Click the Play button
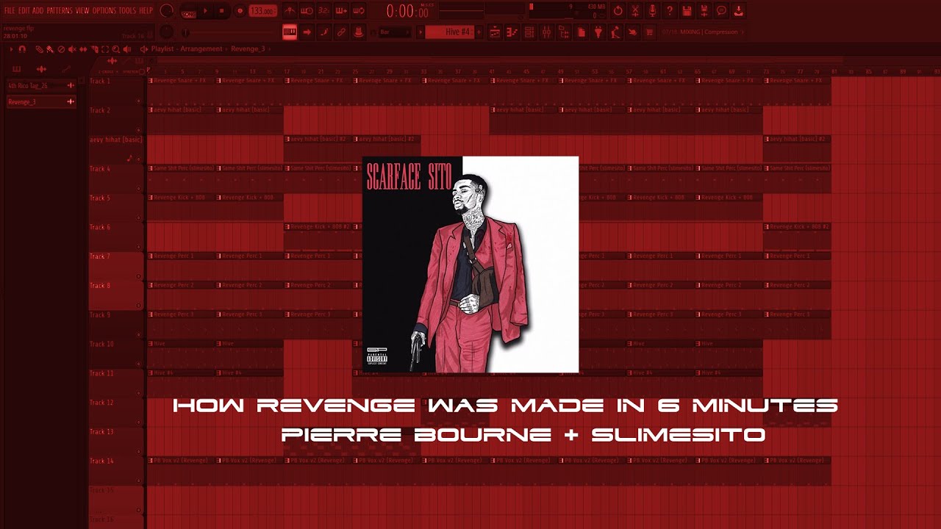 (x=205, y=11)
